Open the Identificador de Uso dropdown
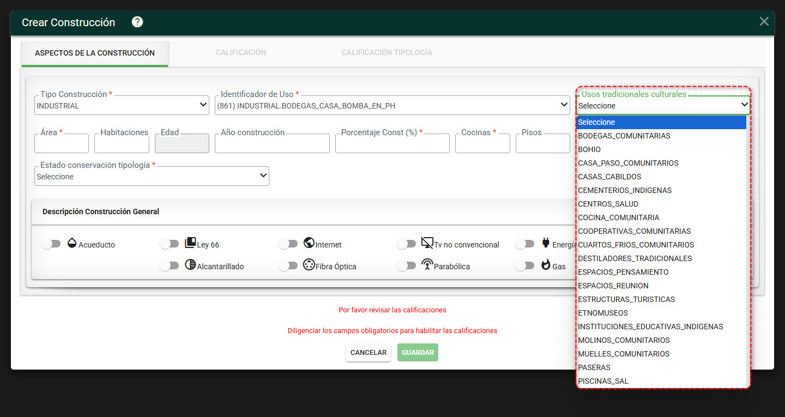 point(392,105)
